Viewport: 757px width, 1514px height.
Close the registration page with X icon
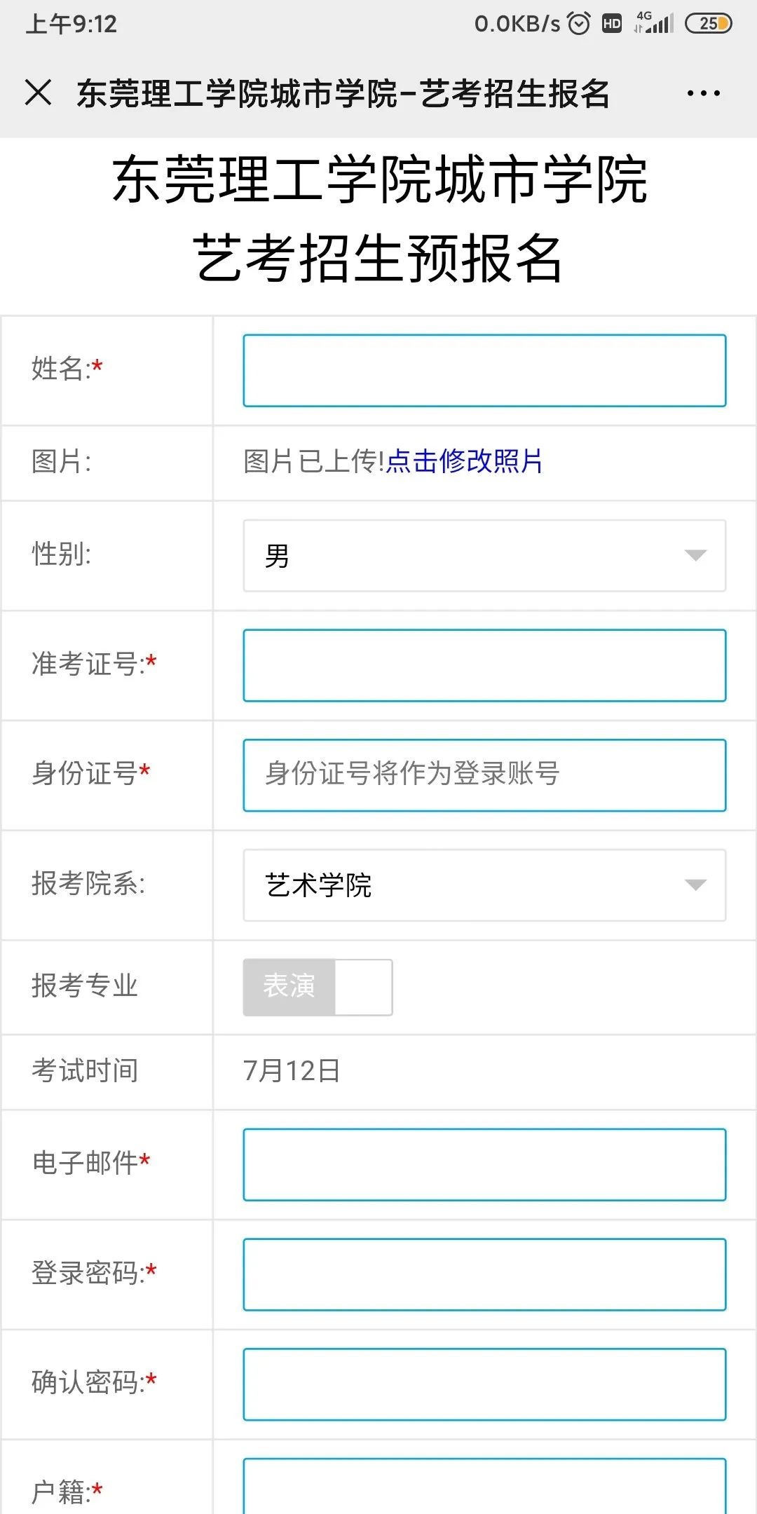tap(39, 93)
